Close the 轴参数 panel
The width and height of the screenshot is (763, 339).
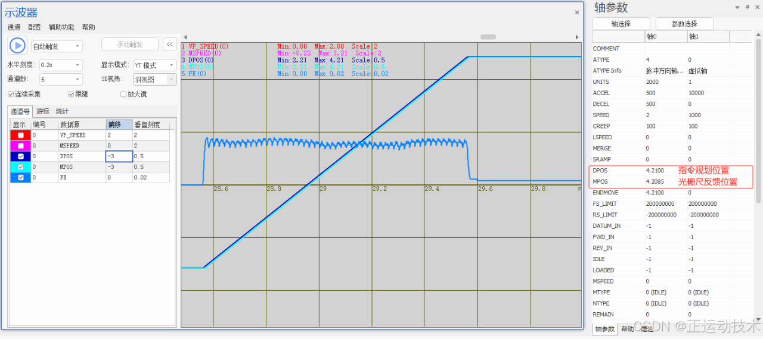(x=756, y=7)
